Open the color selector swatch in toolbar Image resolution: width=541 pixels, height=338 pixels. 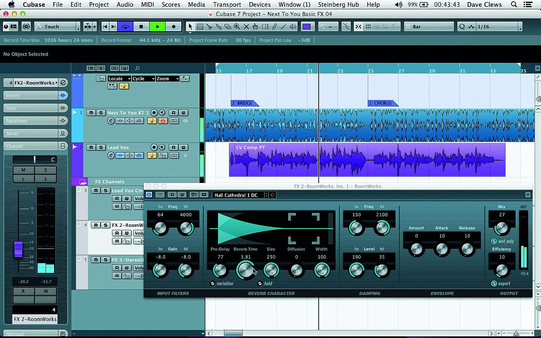(306, 27)
